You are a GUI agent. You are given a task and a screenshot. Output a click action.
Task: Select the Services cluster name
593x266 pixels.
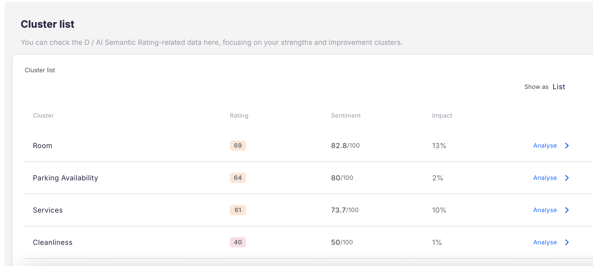click(x=48, y=210)
